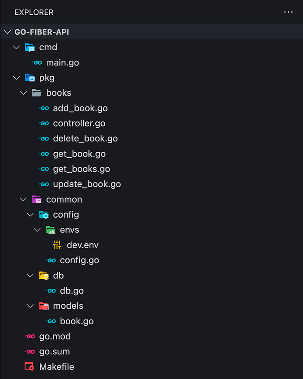Collapse the models folder chevron
This screenshot has width=303, height=379.
[30, 306]
